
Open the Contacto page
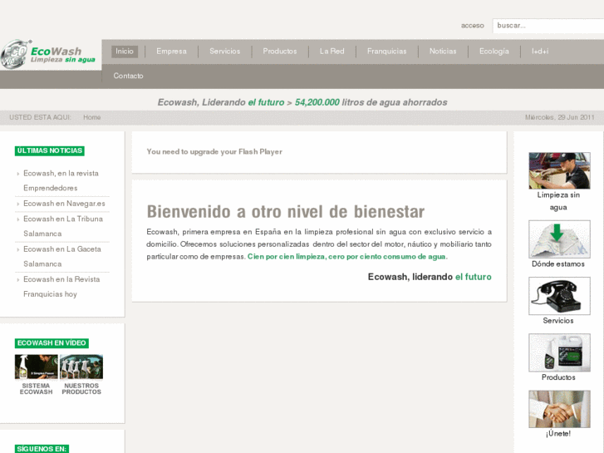(128, 76)
